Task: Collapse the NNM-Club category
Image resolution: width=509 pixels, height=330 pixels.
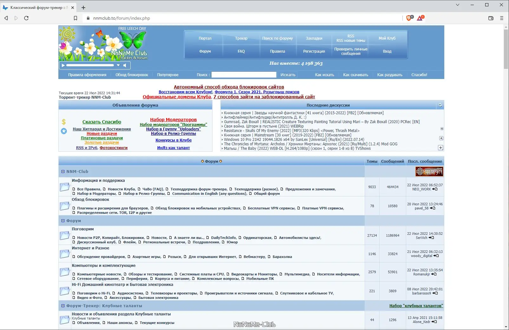Action: coord(63,171)
